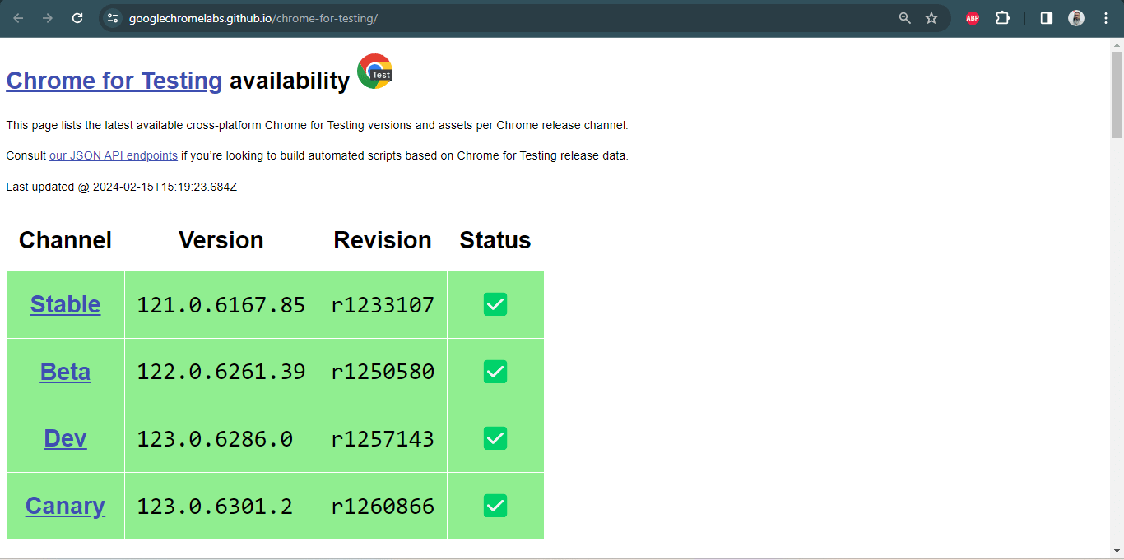The image size is (1124, 560).
Task: Click the site information icon in address bar
Action: [x=112, y=17]
